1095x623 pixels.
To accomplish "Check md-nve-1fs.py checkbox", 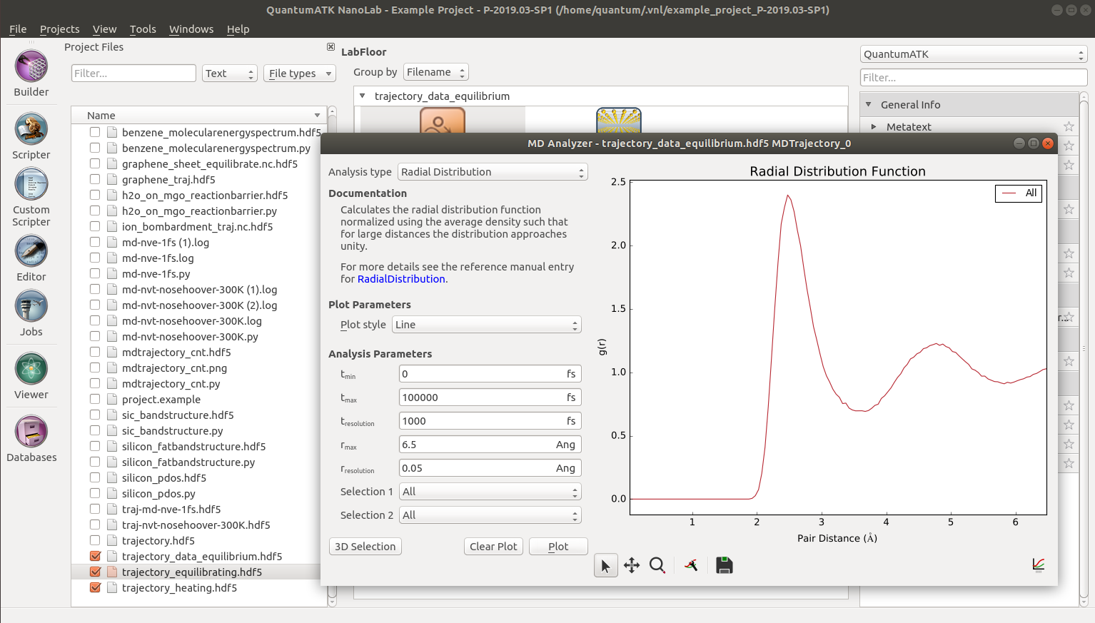I will click(95, 273).
